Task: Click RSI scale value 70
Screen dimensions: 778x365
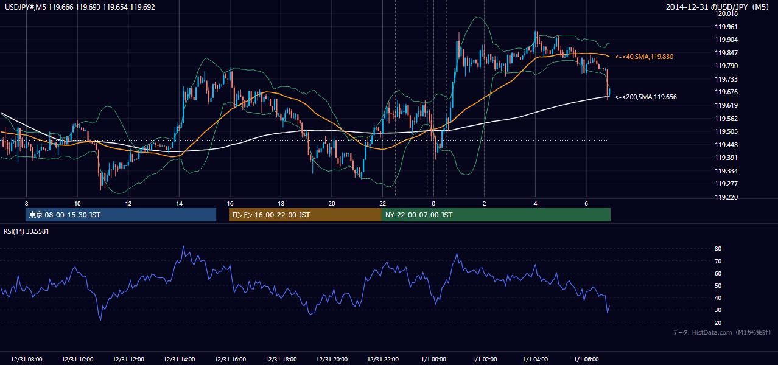Action: pos(718,261)
